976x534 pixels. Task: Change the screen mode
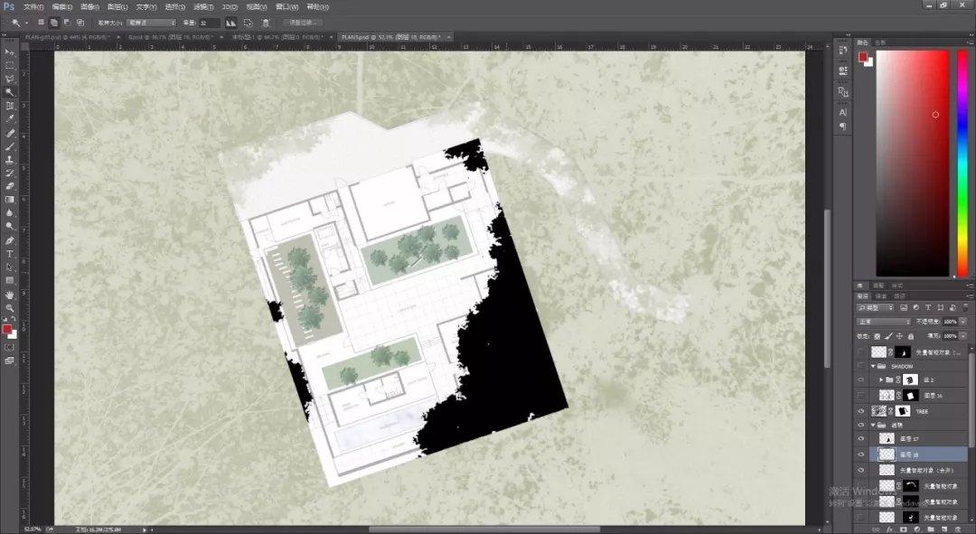click(x=9, y=361)
